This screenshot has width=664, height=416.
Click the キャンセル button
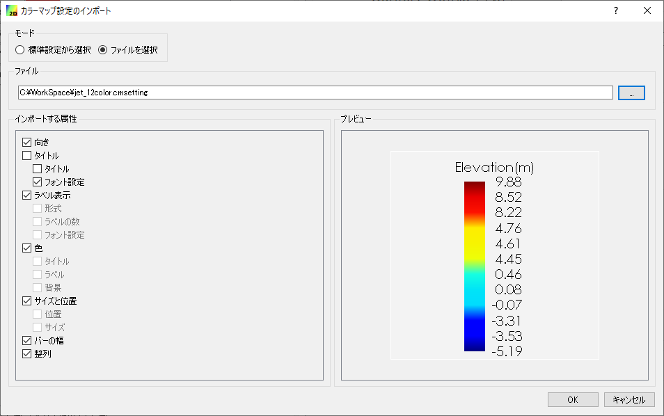tap(629, 399)
